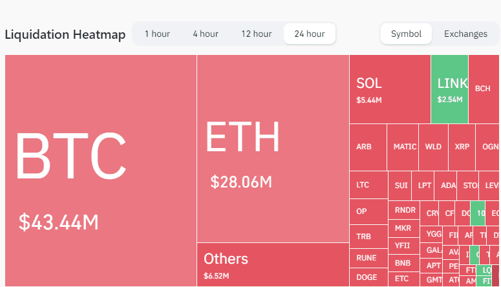Open the MATIC tile
Screen dimensions: 501x287
(403, 147)
